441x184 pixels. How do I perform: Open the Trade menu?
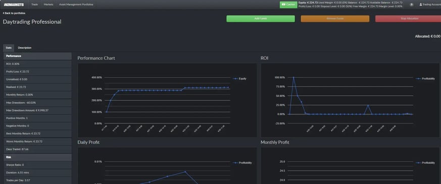[34, 5]
